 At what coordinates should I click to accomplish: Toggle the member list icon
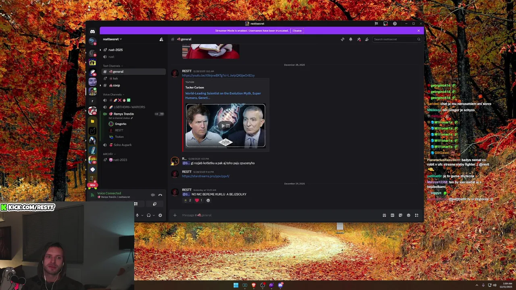click(x=367, y=39)
